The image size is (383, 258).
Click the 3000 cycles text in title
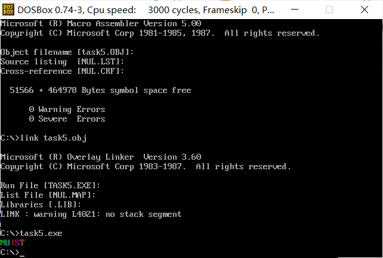tap(173, 10)
